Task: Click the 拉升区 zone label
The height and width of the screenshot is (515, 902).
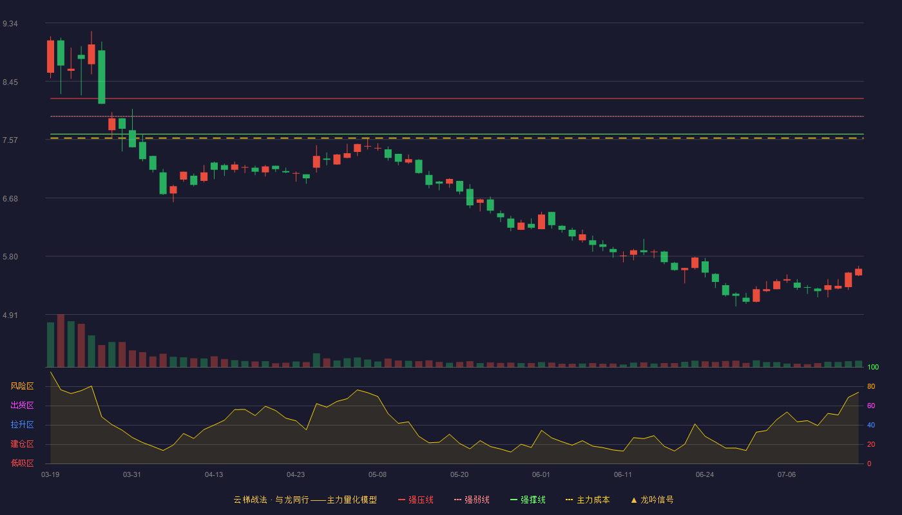Action: pos(22,425)
